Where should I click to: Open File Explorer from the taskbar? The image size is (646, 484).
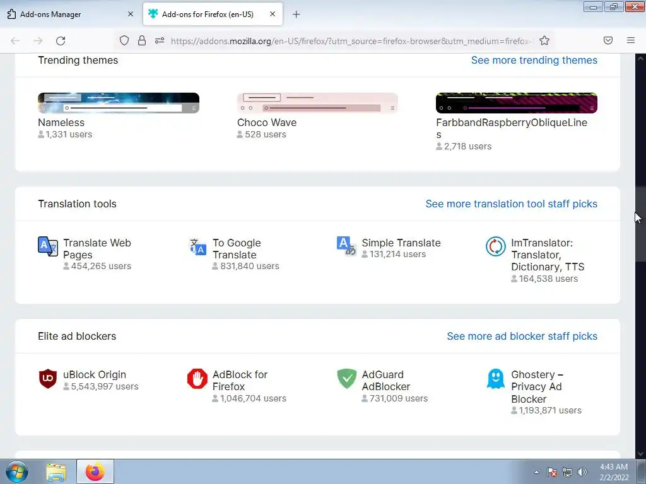point(56,472)
